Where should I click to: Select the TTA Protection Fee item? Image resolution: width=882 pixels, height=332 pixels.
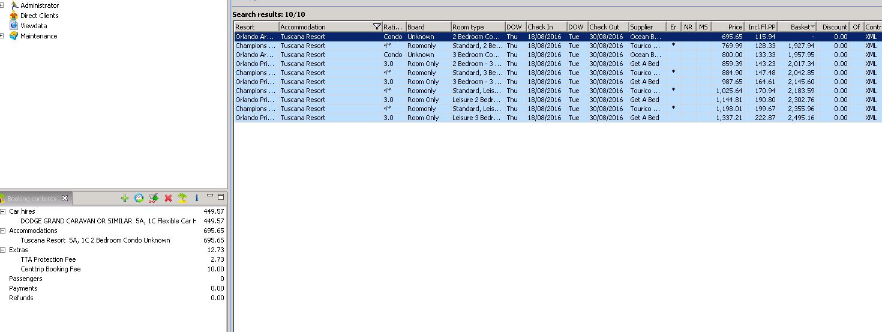pos(48,259)
